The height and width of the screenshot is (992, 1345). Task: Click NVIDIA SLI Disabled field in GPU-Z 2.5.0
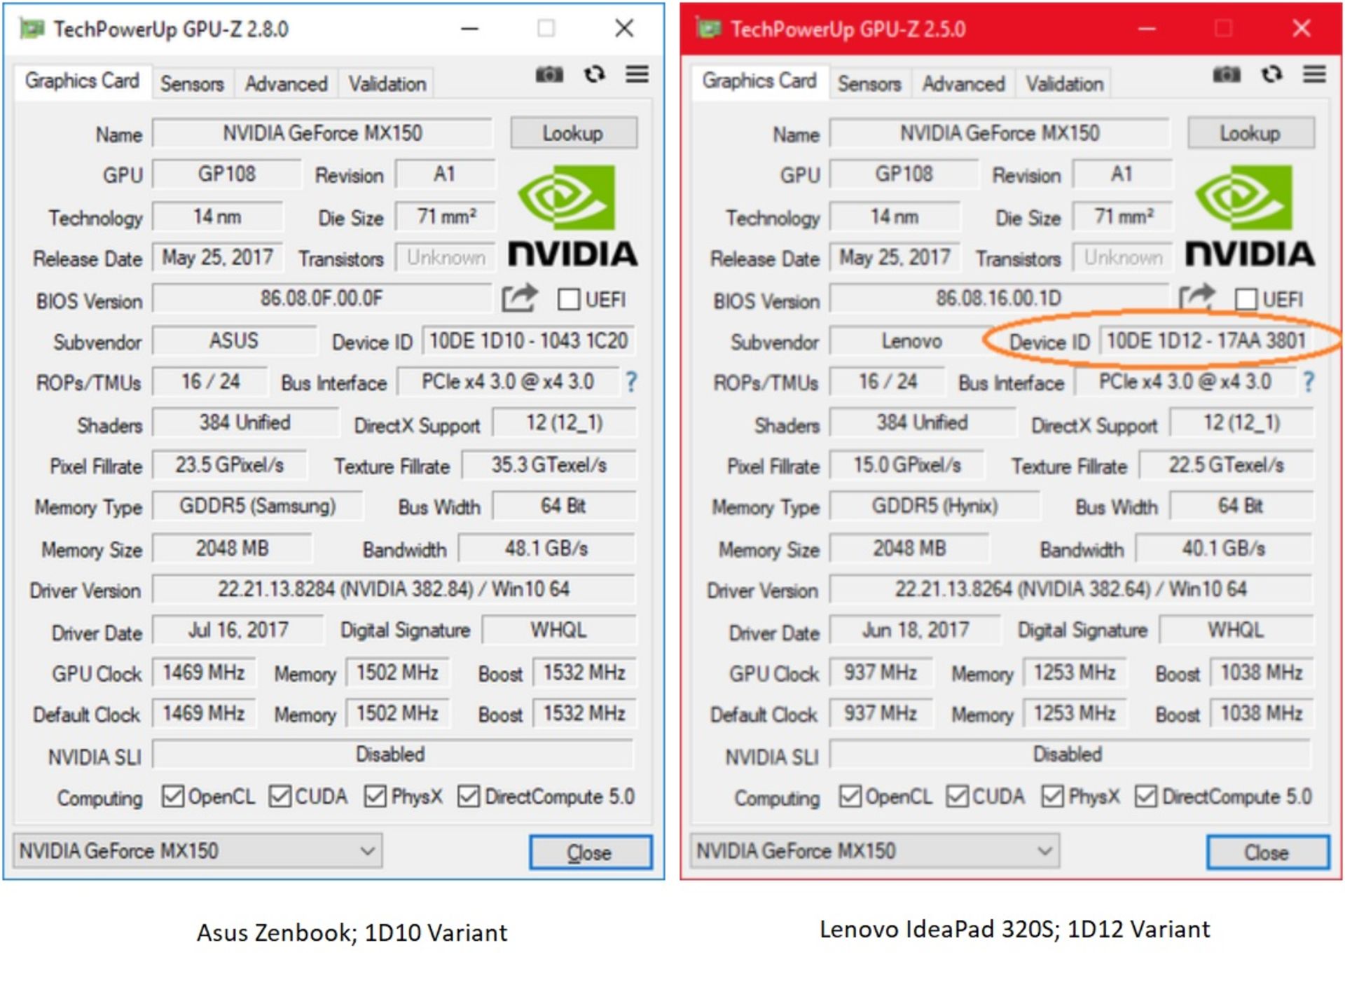1070,755
